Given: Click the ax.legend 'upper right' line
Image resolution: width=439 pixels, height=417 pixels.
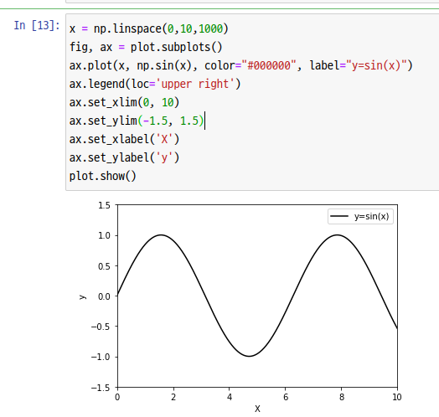Looking at the screenshot, I should (x=155, y=84).
